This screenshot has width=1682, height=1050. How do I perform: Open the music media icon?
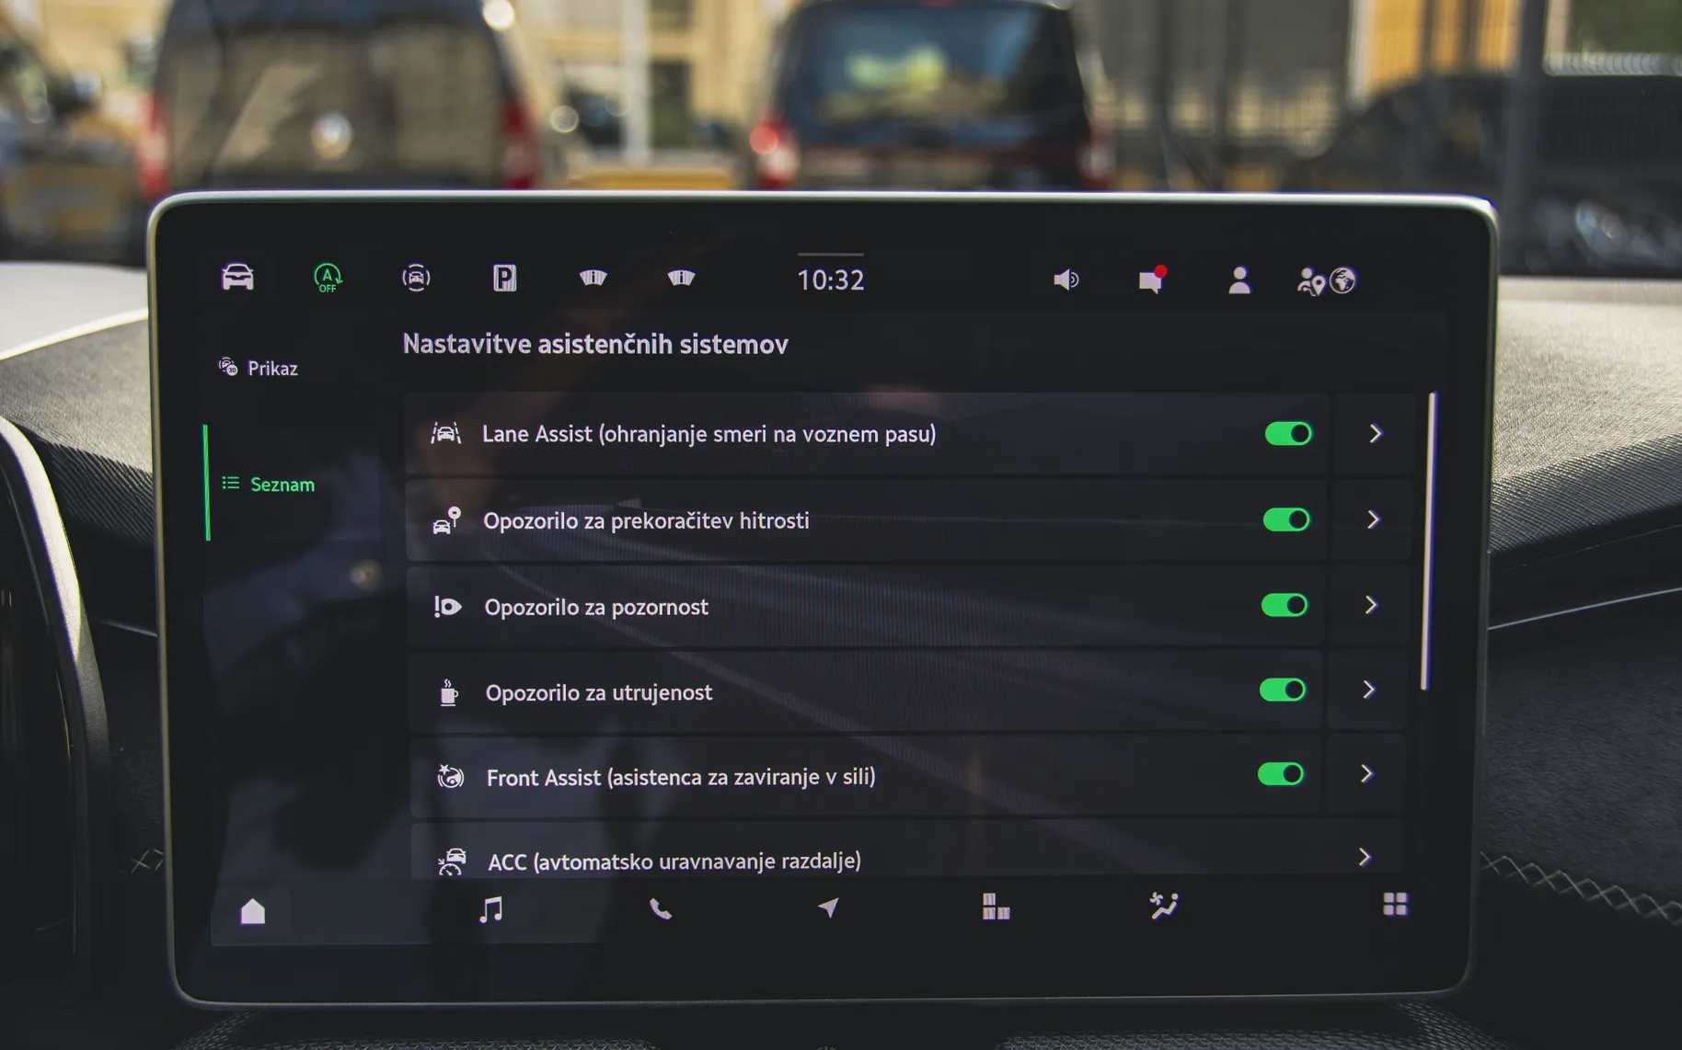coord(491,909)
